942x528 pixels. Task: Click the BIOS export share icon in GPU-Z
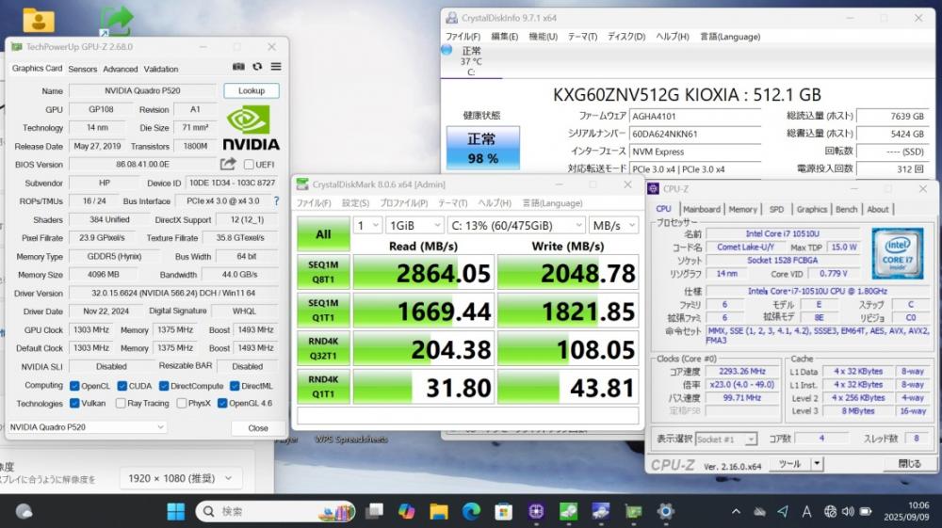(228, 164)
